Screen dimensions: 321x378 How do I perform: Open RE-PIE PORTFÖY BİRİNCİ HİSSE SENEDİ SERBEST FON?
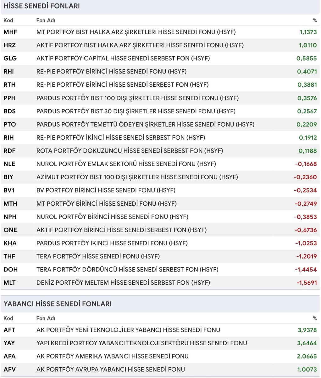point(123,85)
